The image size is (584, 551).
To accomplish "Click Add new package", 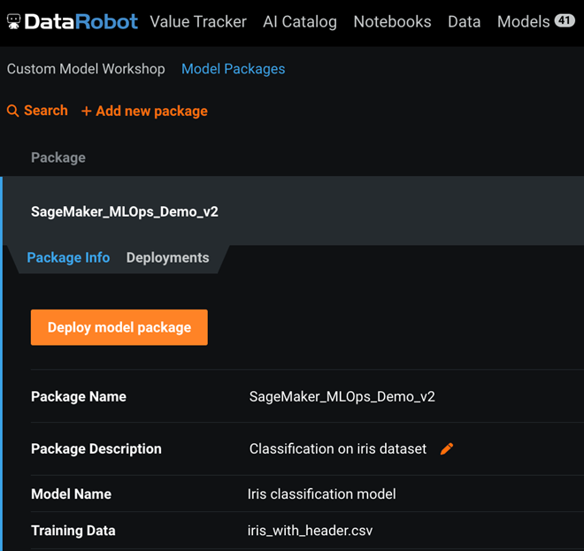I will 144,111.
